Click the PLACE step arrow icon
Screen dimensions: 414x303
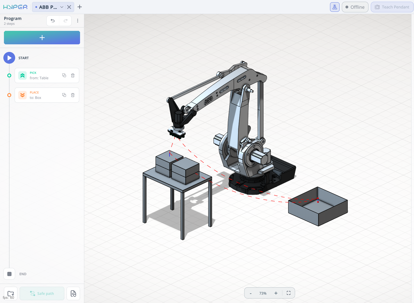(22, 95)
